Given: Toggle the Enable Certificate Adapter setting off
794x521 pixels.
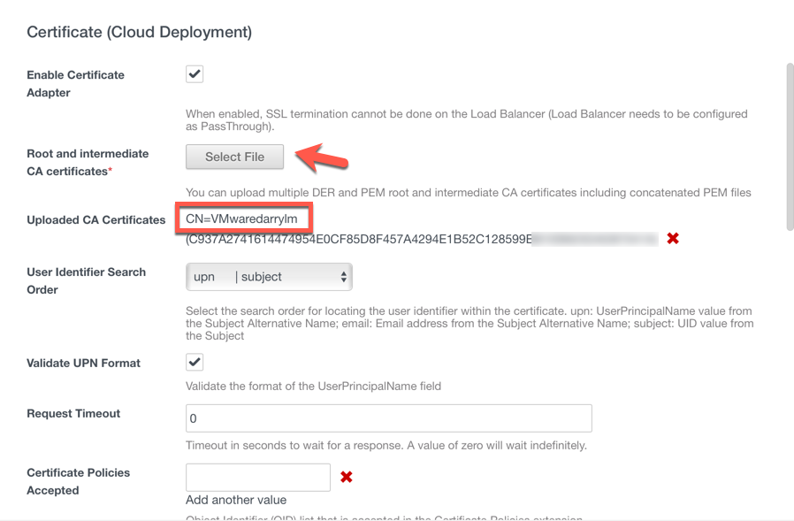Looking at the screenshot, I should tap(194, 73).
